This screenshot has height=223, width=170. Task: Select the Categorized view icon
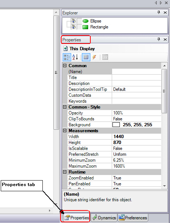[x=67, y=57]
